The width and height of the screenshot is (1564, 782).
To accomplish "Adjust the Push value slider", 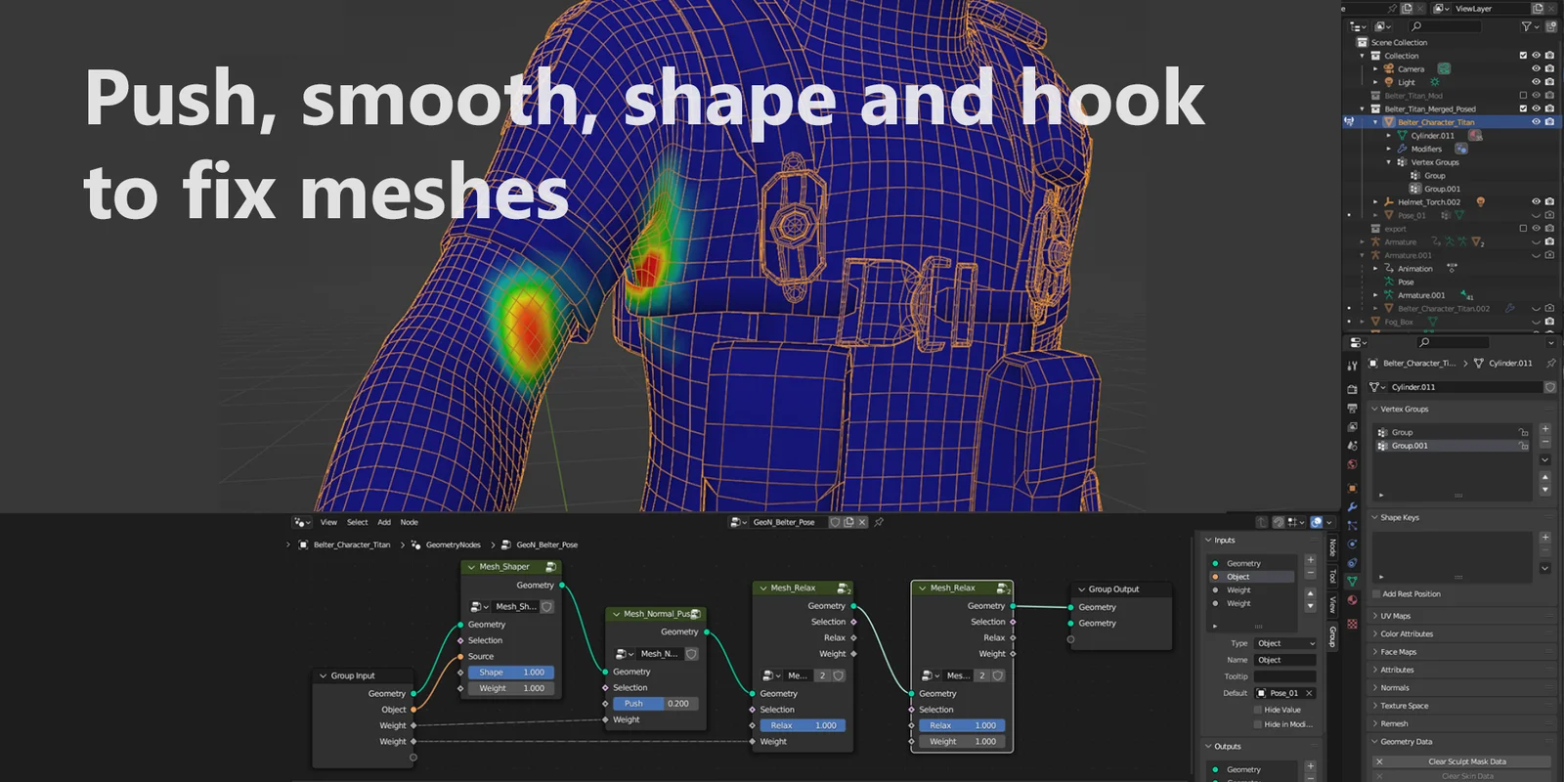I will point(655,704).
